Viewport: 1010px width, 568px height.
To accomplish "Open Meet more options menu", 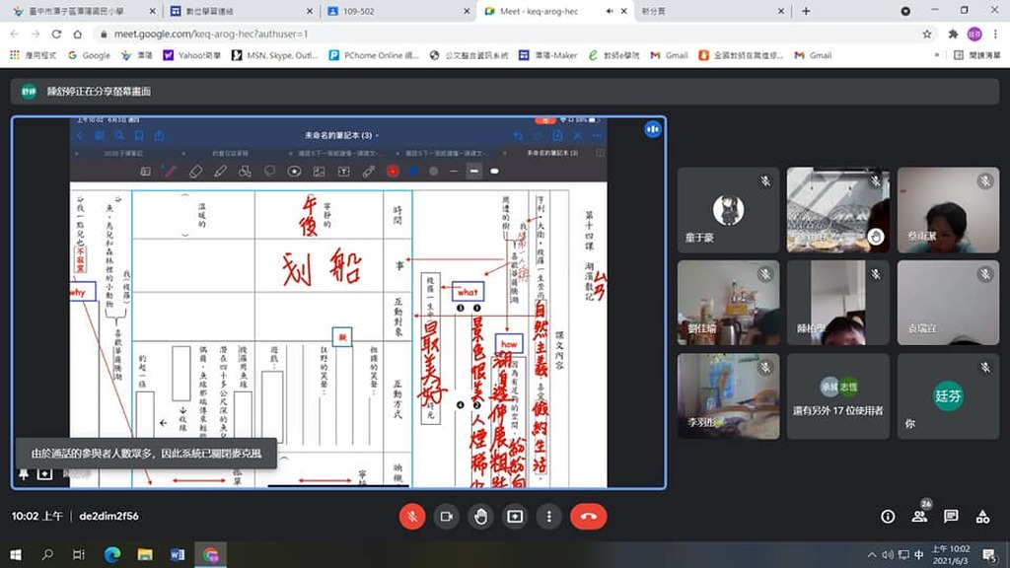I will (548, 517).
